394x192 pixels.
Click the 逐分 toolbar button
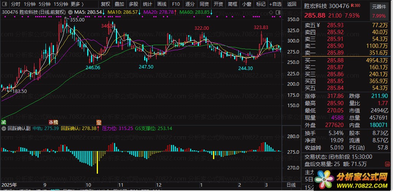(190, 4)
